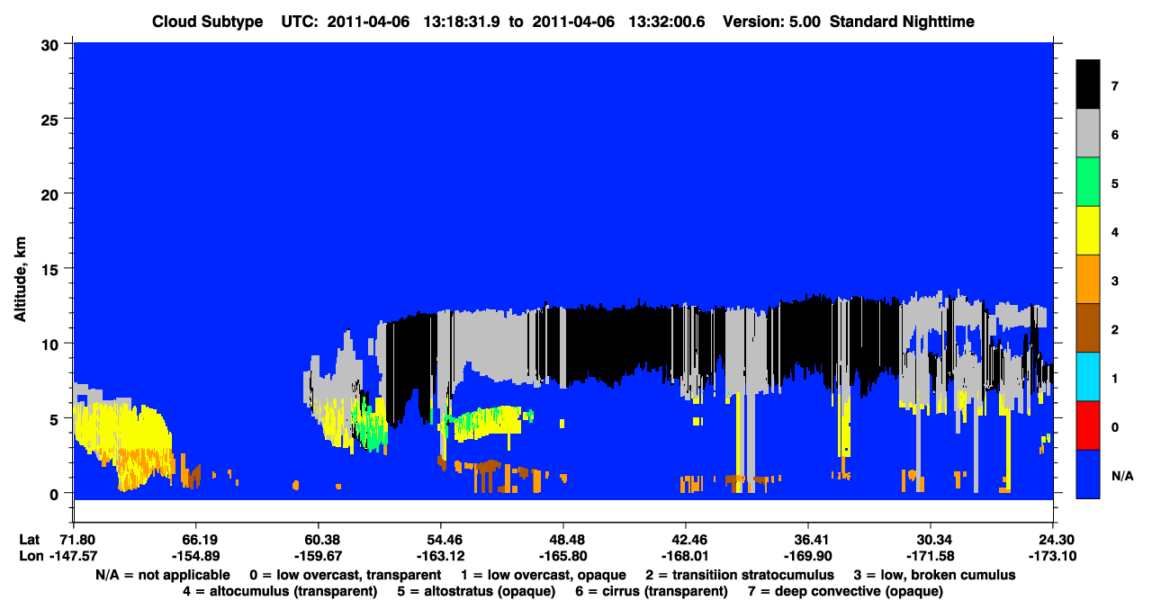Select the yellow legend swatch labeled 4
The image size is (1170, 600).
(1088, 231)
